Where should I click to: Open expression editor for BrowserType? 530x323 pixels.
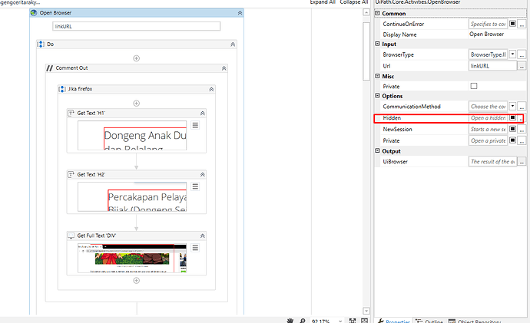pos(522,54)
